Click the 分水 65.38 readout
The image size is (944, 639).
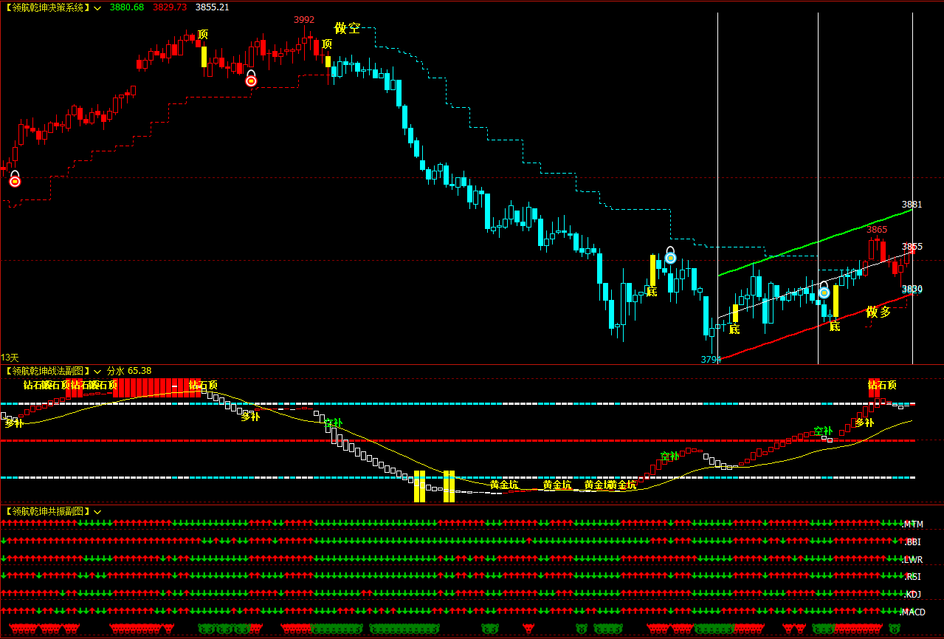[129, 371]
